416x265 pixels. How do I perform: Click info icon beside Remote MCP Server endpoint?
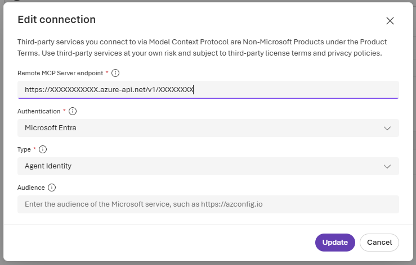point(116,73)
